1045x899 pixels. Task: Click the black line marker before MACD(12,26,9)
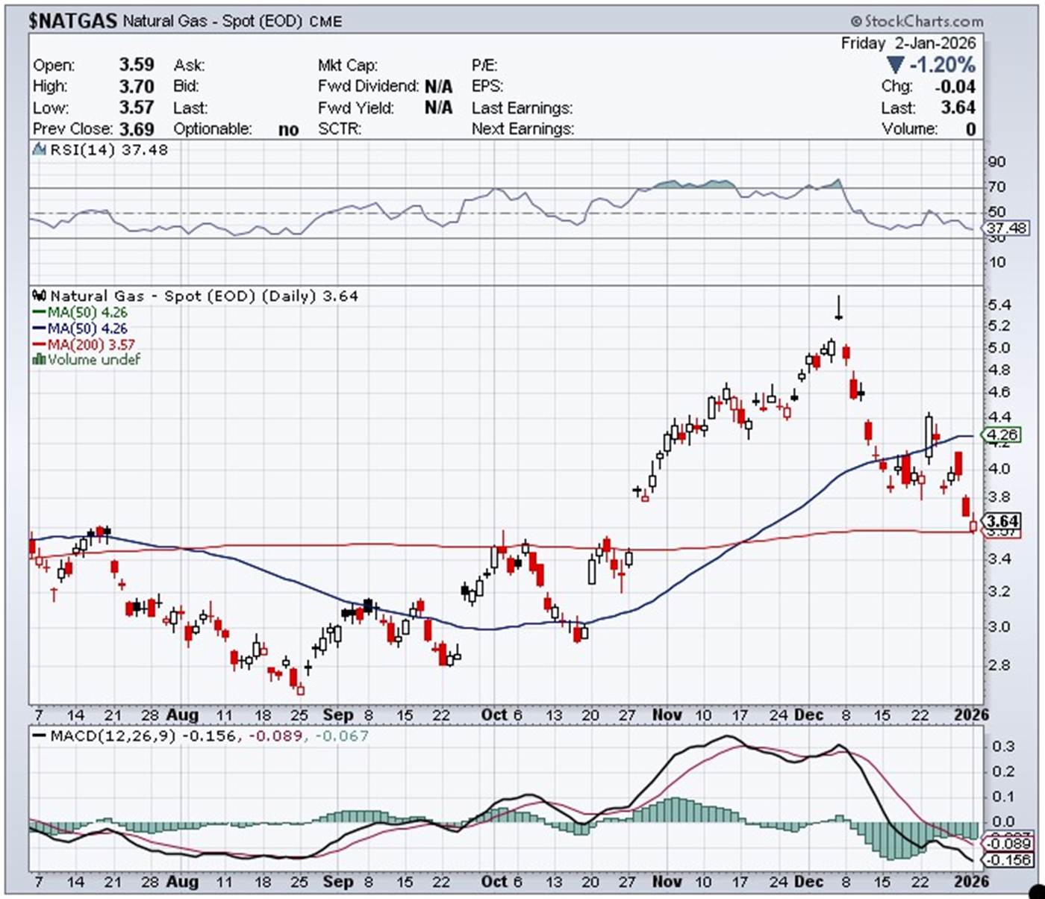(x=40, y=736)
